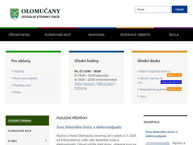Image resolution: width=193 pixels, height=145 pixels.
Task: Go to KNIHOVNA in the top menu
Action: tap(96, 35)
